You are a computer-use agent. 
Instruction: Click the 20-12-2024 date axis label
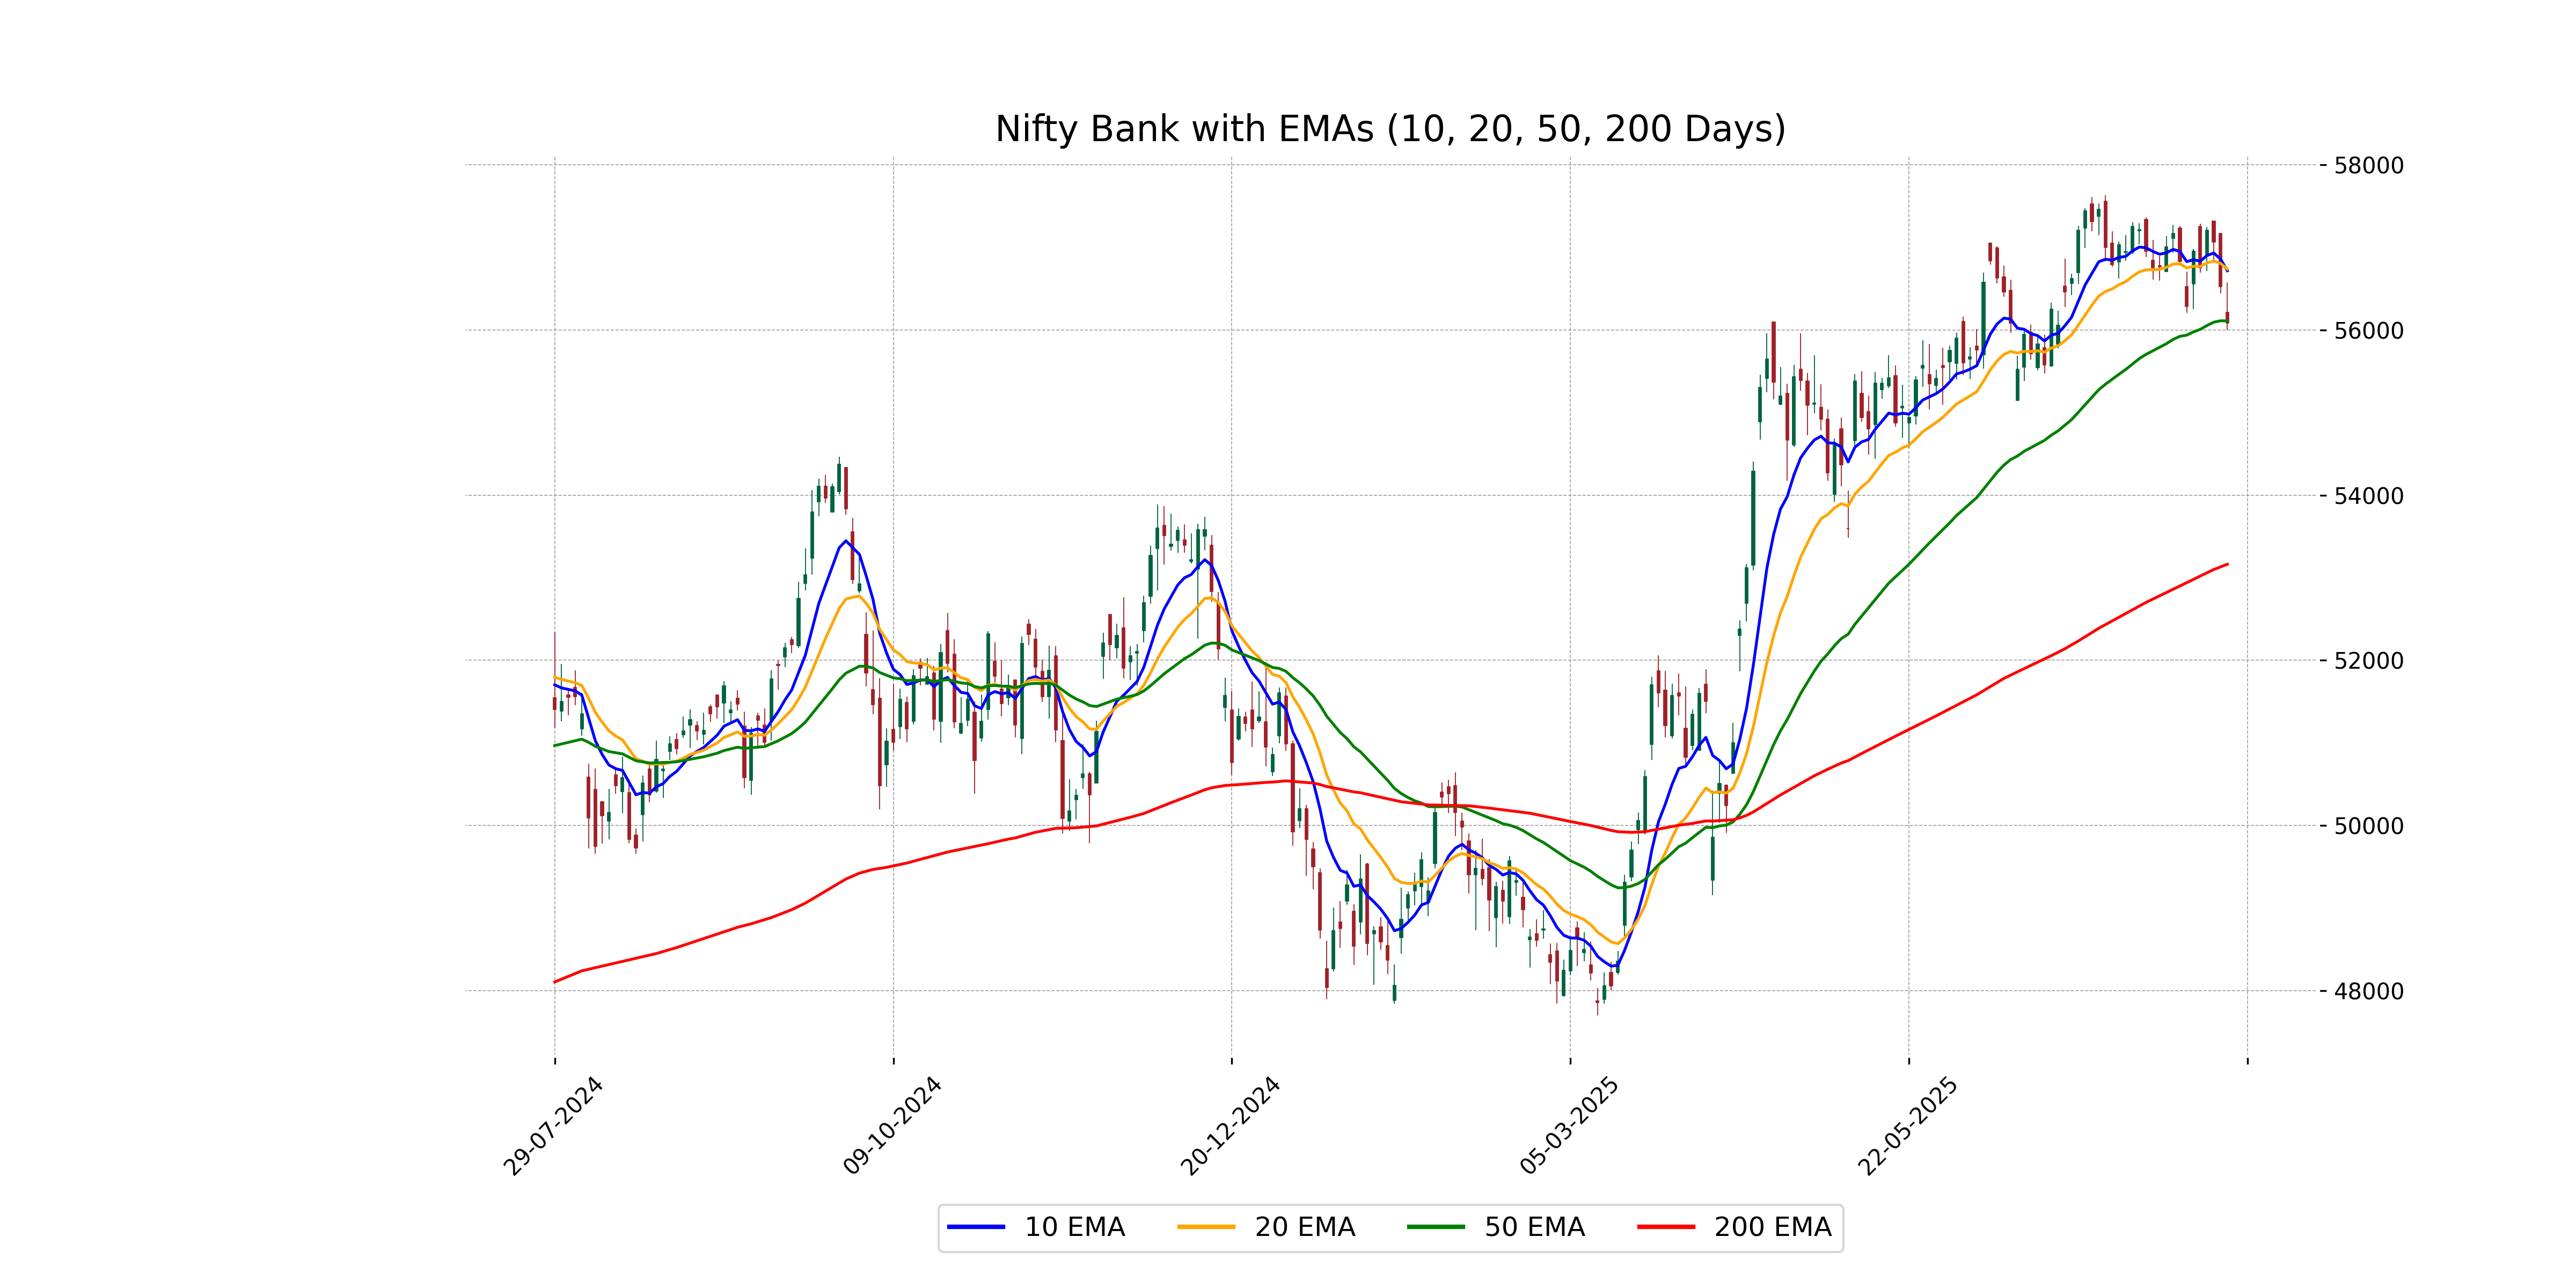(1230, 1126)
